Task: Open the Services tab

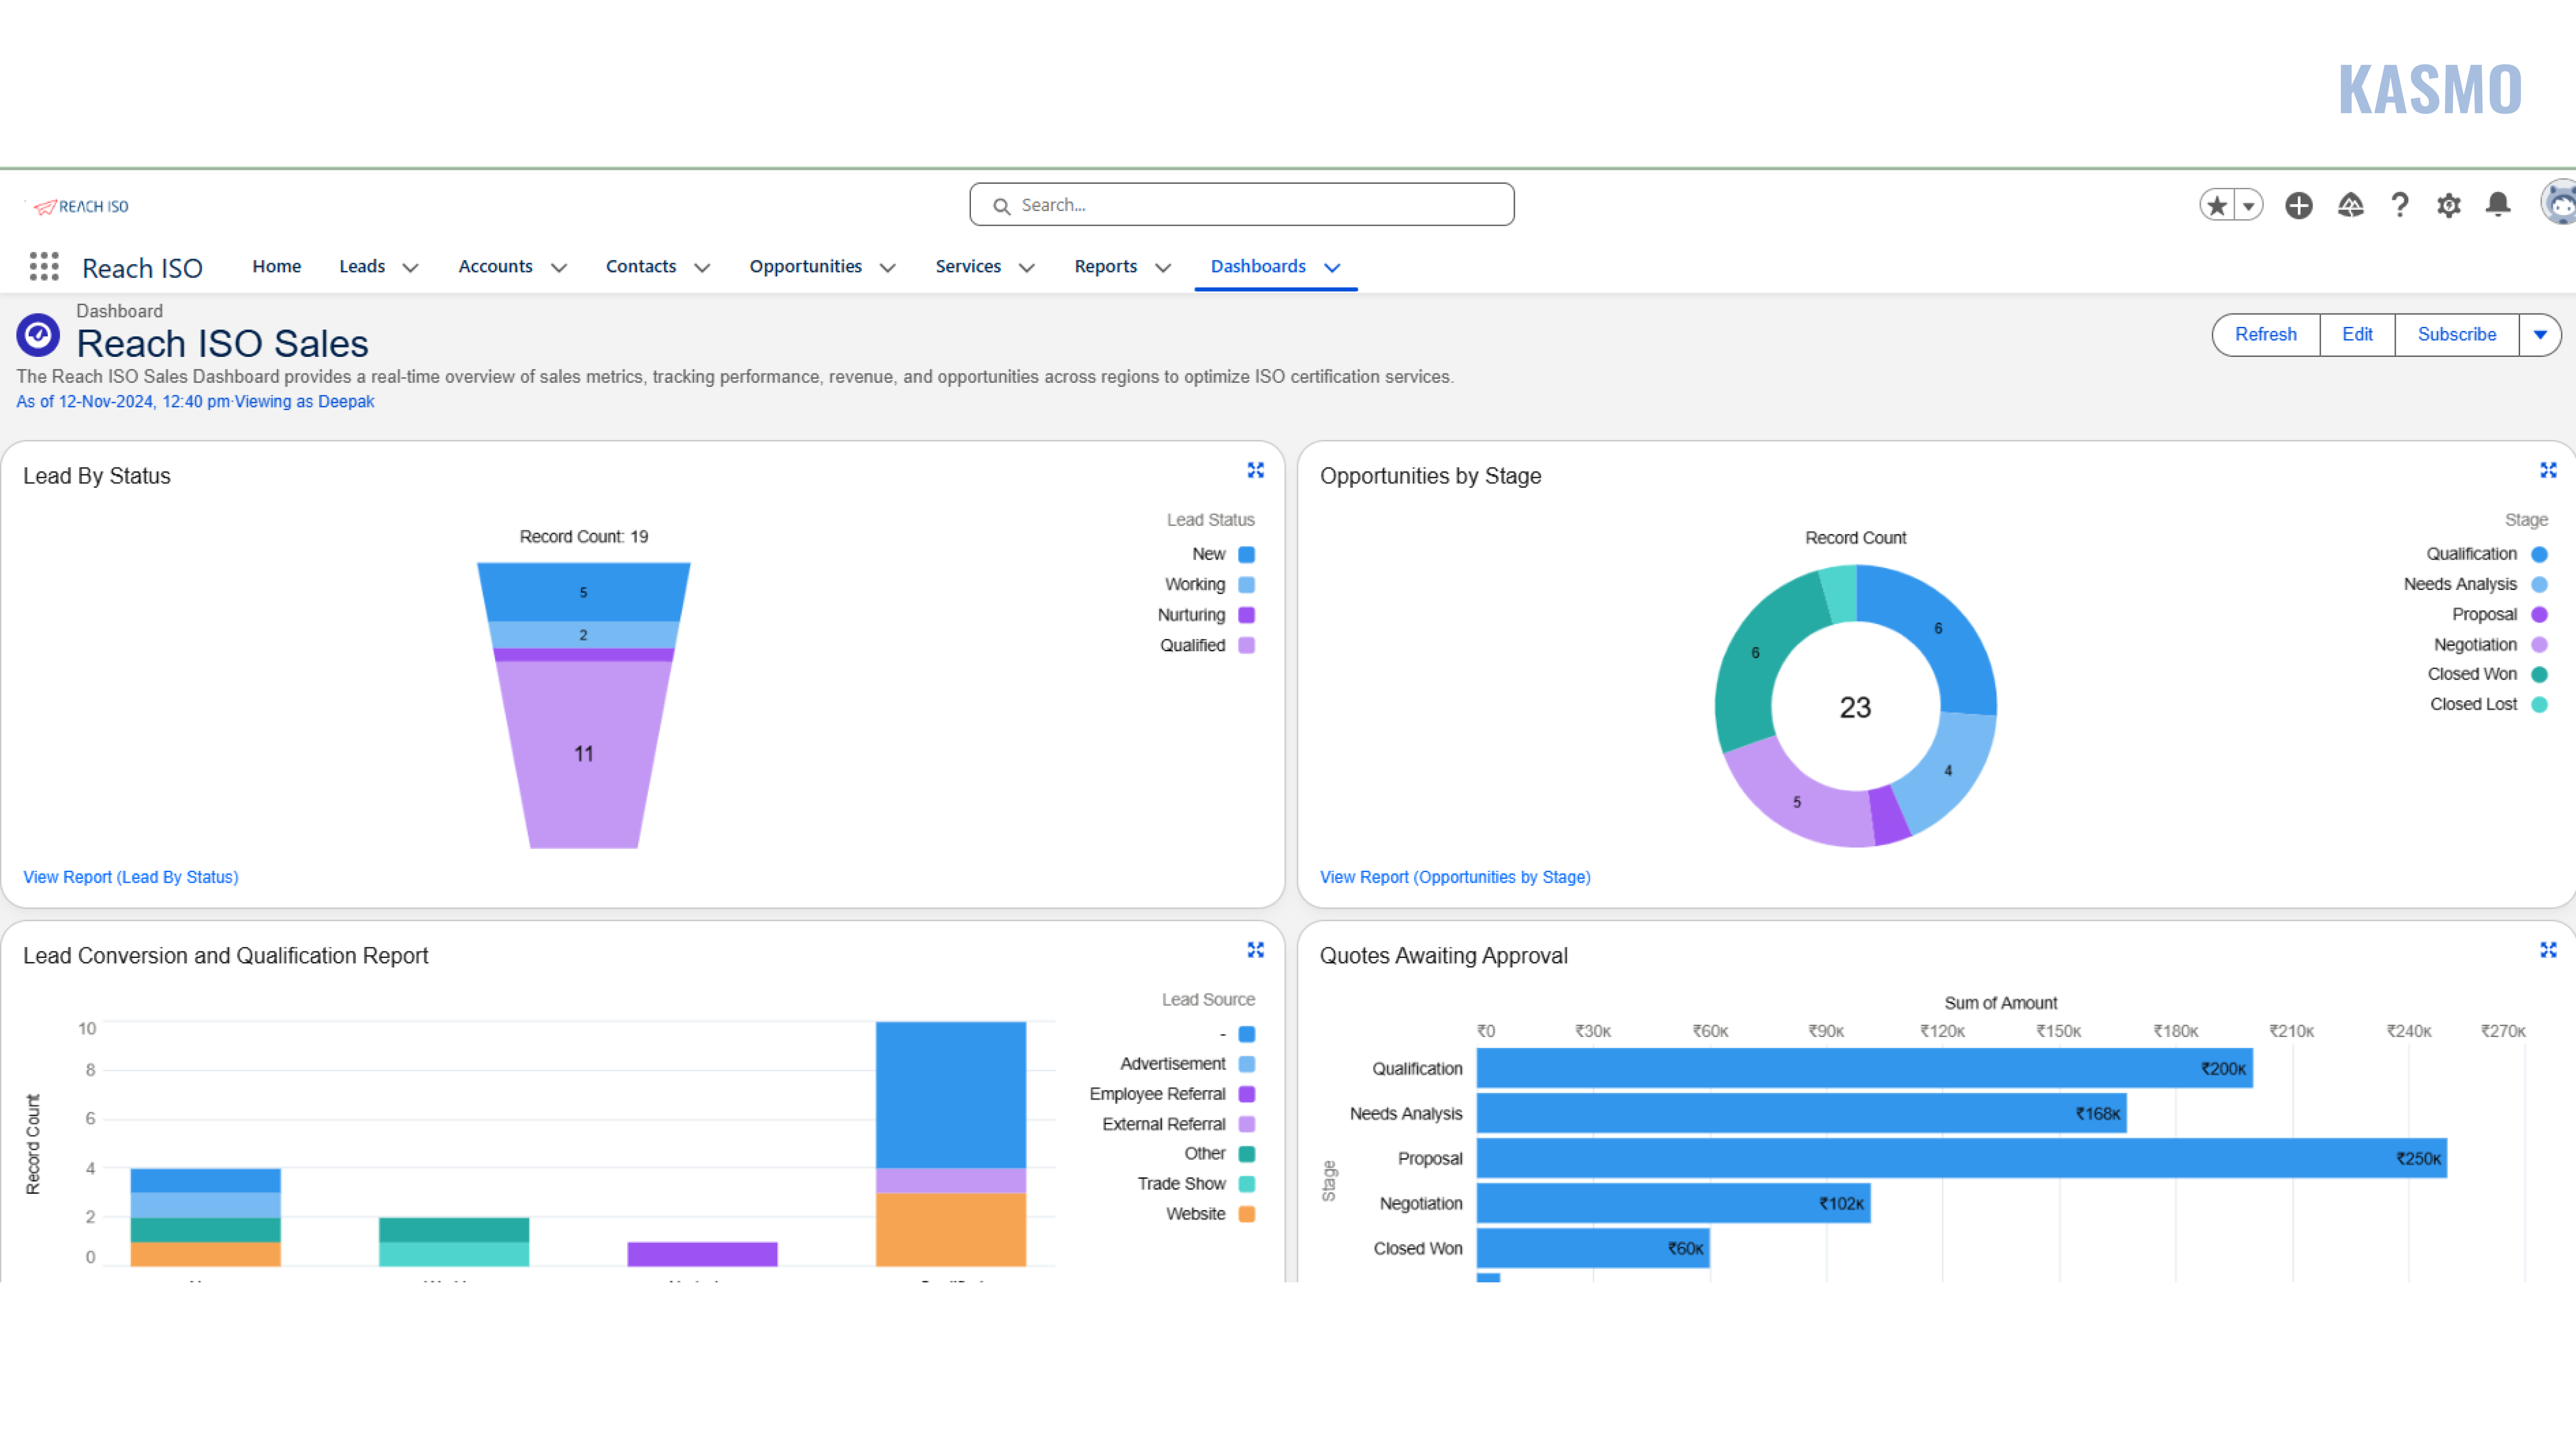Action: click(968, 266)
